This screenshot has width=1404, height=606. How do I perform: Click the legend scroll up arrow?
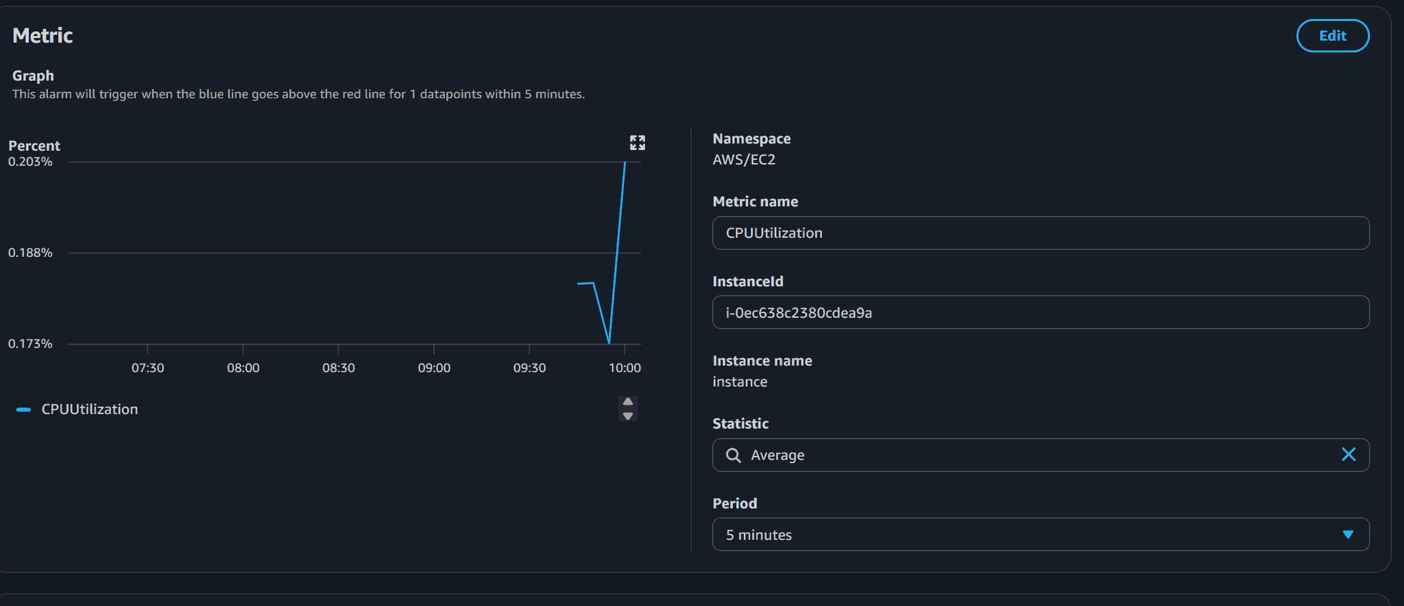(x=628, y=402)
